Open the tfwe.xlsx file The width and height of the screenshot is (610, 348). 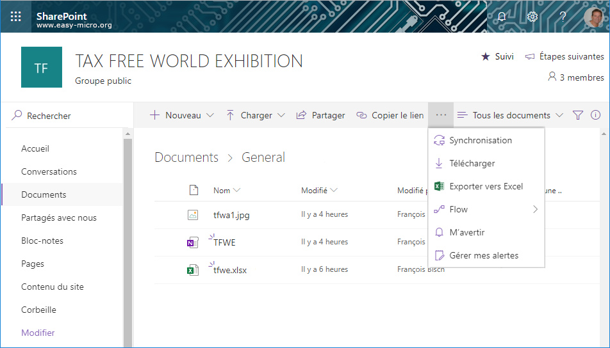coord(230,271)
